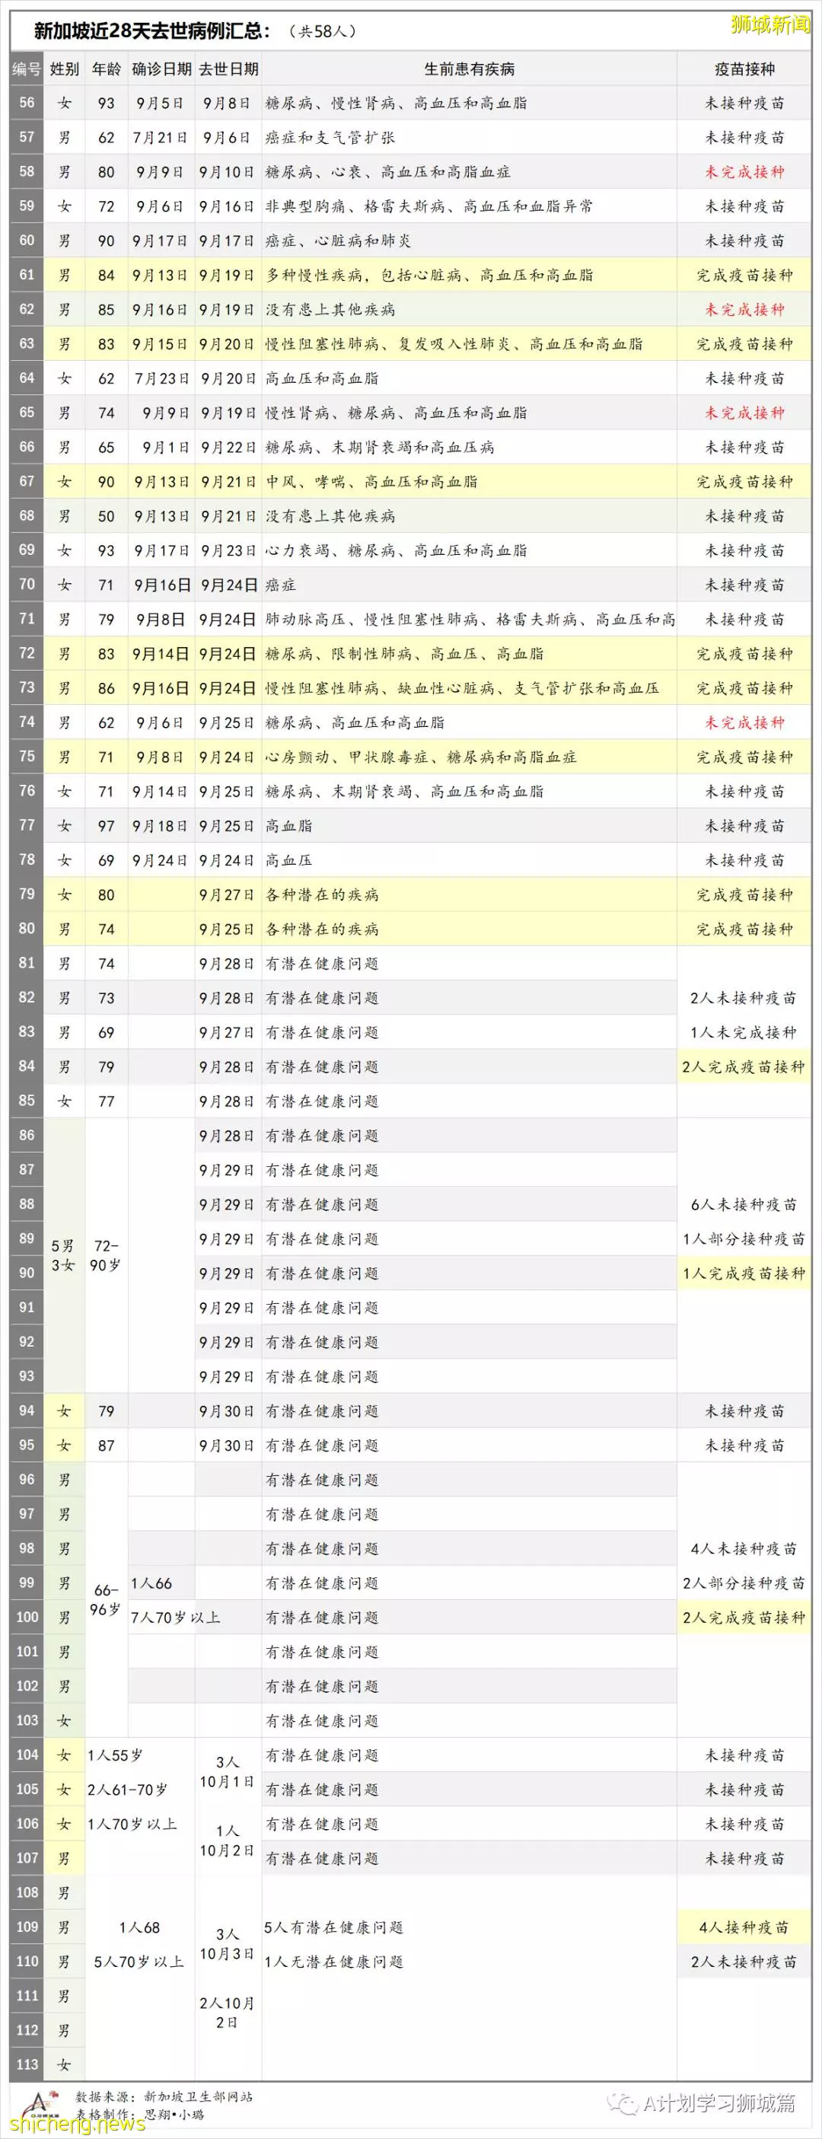Click the vaccination note 4人未接种疫苗

[x=743, y=1550]
